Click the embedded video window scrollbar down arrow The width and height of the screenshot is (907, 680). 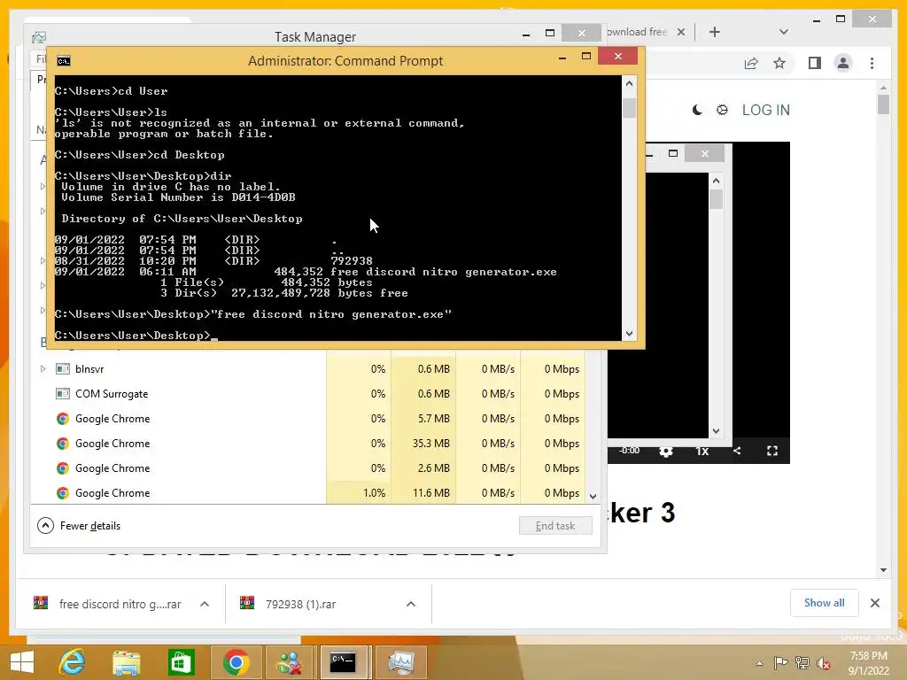coord(716,431)
